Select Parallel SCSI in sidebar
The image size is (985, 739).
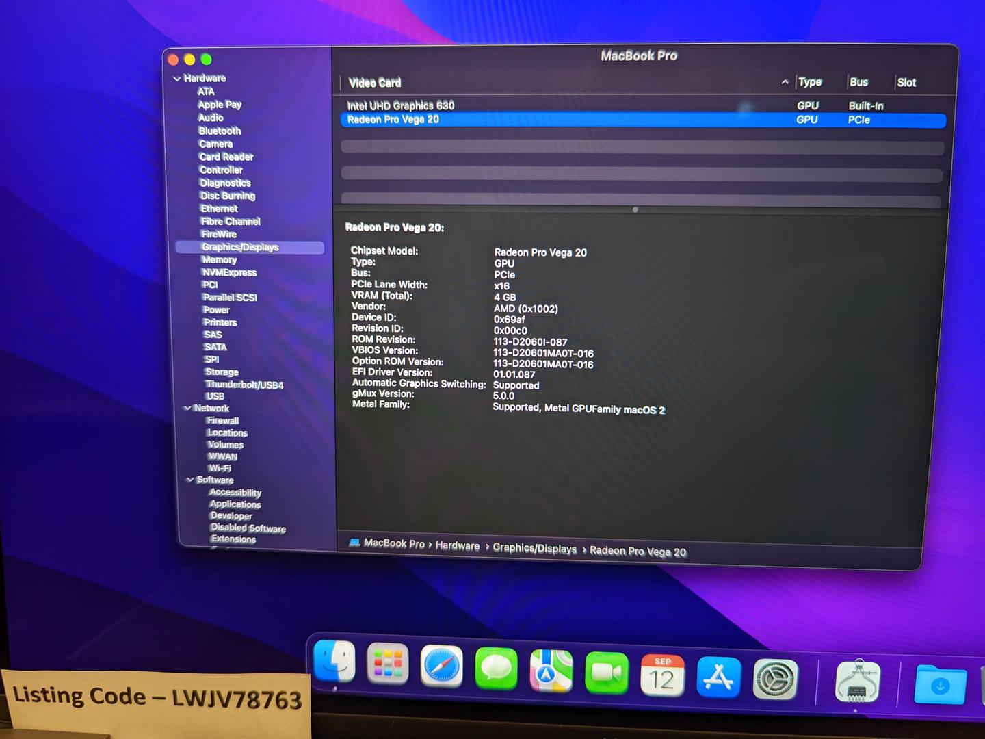tap(230, 298)
